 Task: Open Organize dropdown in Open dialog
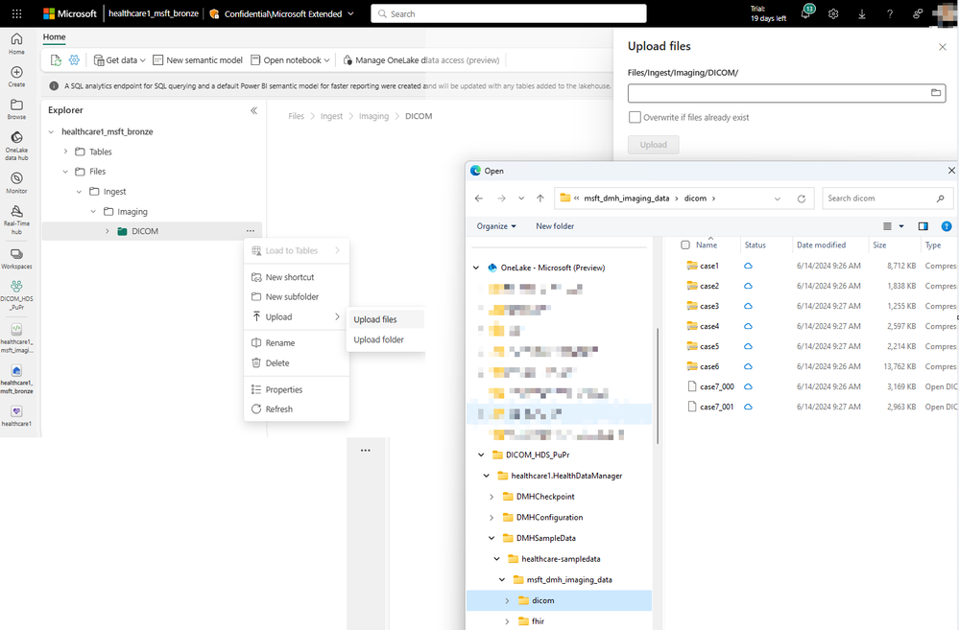coord(496,226)
